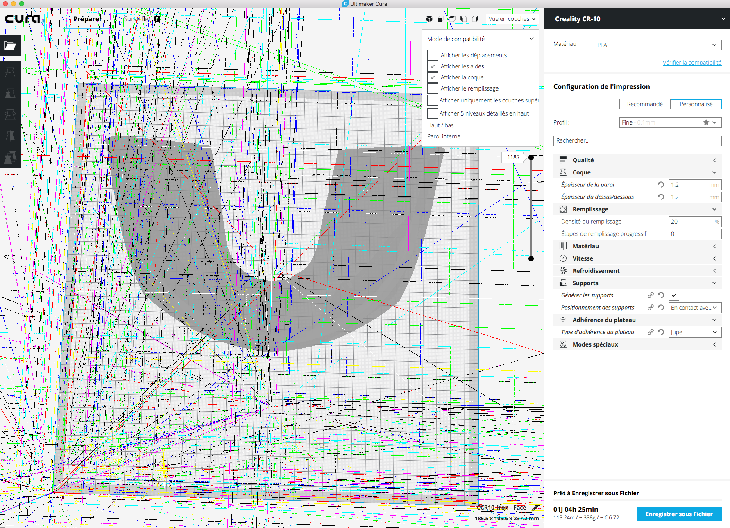Viewport: 730px width, 528px height.
Task: Click the star icon in Profil field
Action: click(706, 122)
